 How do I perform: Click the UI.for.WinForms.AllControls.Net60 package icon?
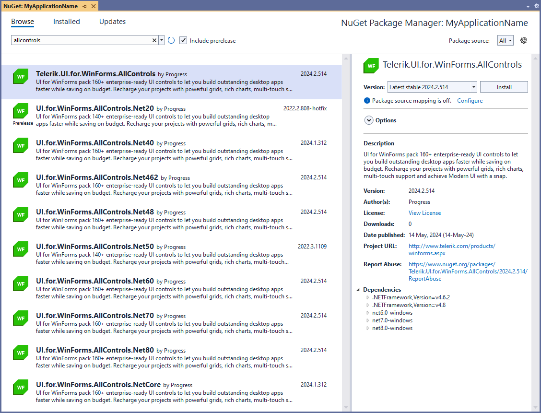21,283
